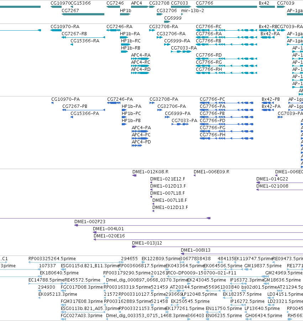Open the CG7267 gene label
Screen dimensions: 303x321
tap(70, 10)
